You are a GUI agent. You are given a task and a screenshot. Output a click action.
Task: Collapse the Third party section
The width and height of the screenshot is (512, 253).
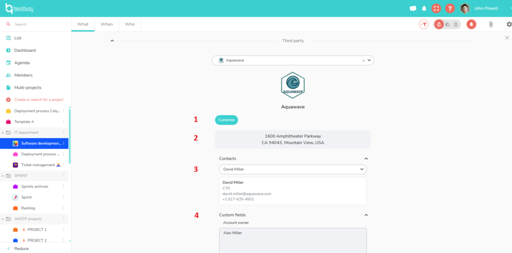click(112, 41)
